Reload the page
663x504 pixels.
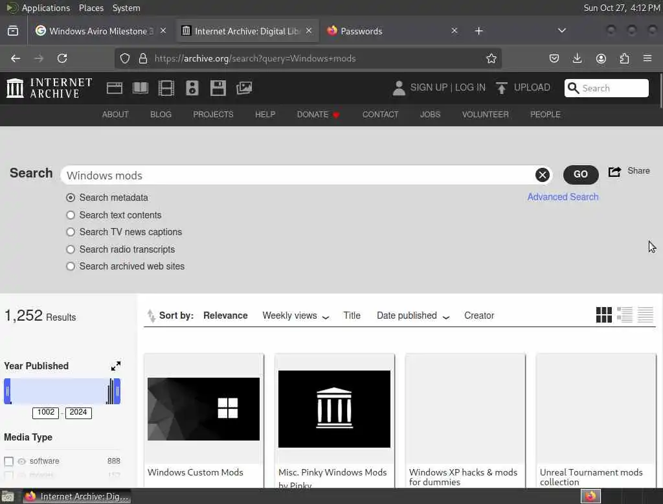[62, 58]
